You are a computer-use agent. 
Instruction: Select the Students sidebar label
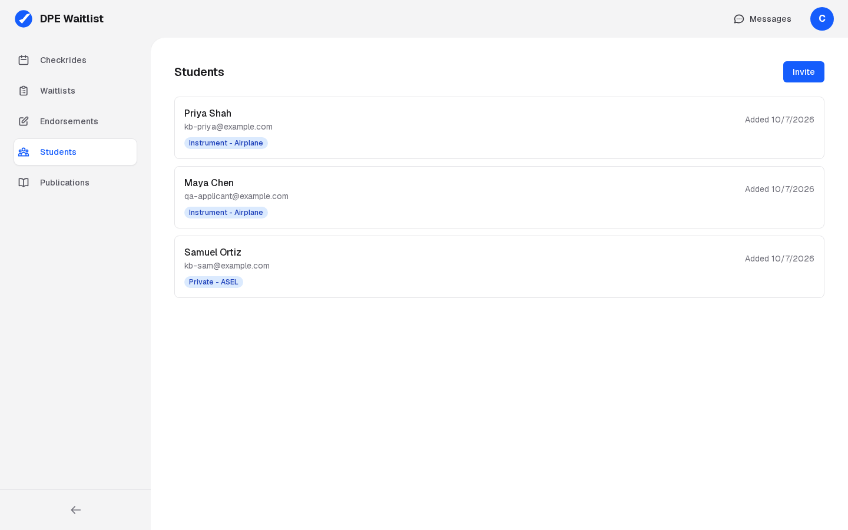(x=58, y=152)
